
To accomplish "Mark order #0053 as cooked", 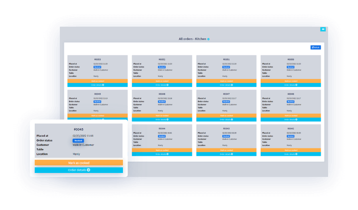I will (x=97, y=81).
